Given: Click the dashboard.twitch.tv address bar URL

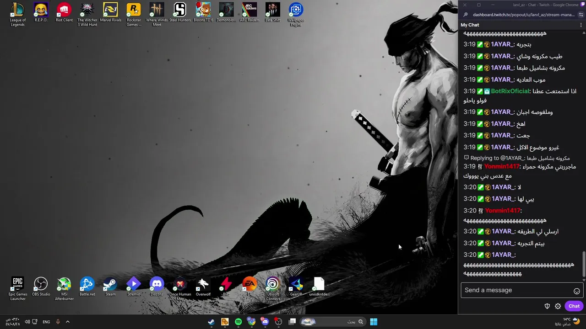Looking at the screenshot, I should 523,15.
